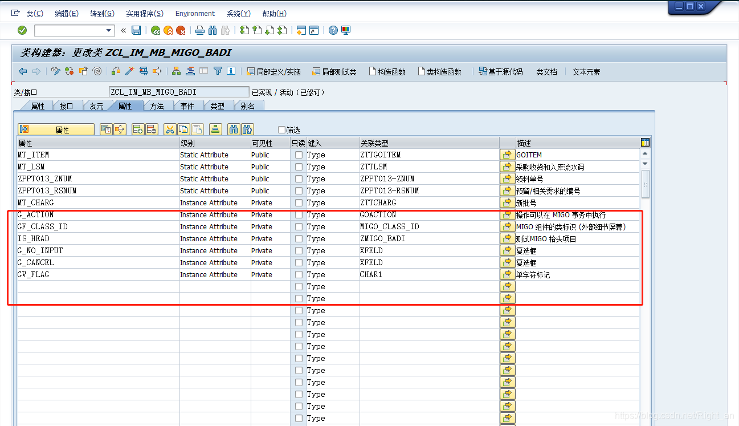The image size is (739, 426).
Task: Save with the floppy disk icon
Action: tap(136, 30)
